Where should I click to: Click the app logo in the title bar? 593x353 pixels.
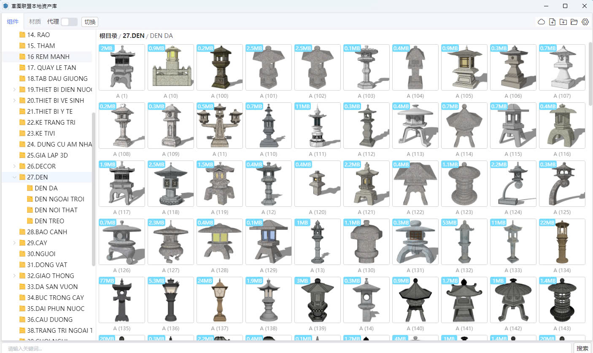click(5, 6)
